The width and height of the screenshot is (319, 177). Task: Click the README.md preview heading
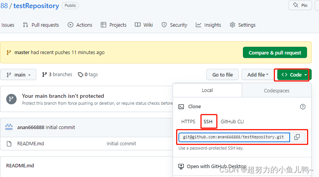[20, 165]
